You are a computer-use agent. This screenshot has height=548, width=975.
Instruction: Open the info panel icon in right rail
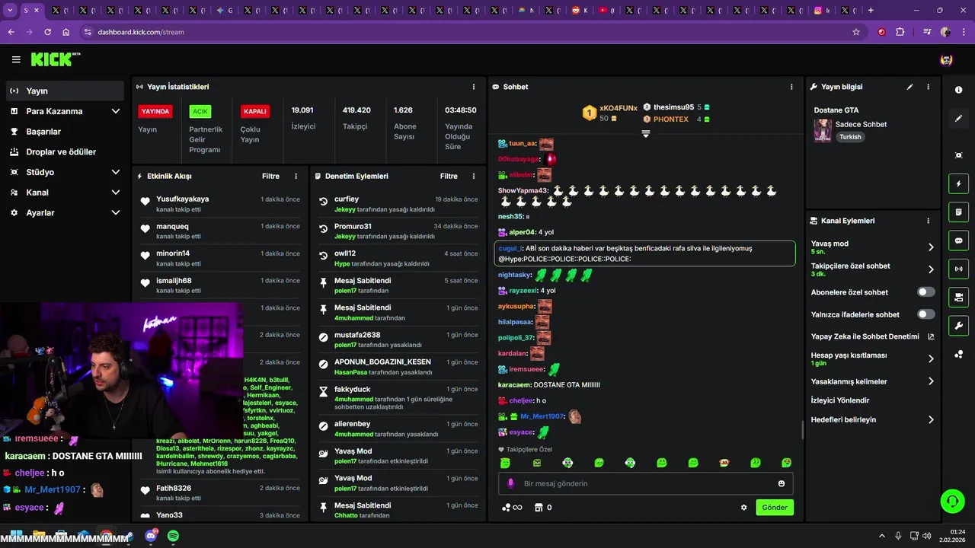coord(958,90)
